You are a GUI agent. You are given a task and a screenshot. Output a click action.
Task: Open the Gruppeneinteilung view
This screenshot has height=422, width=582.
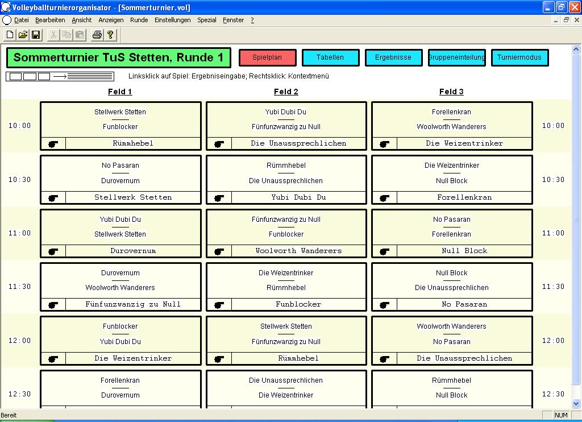[456, 57]
